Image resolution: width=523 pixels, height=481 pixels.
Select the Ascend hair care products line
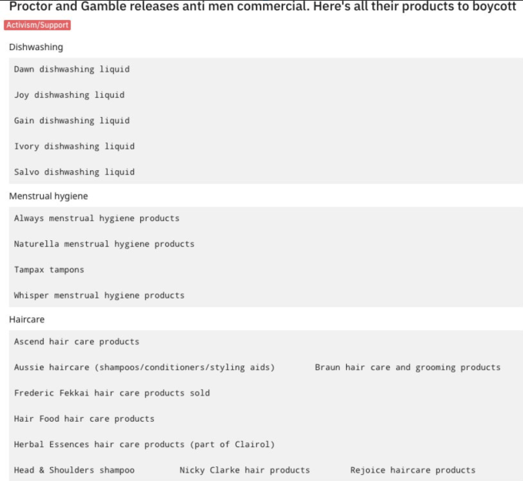click(76, 342)
